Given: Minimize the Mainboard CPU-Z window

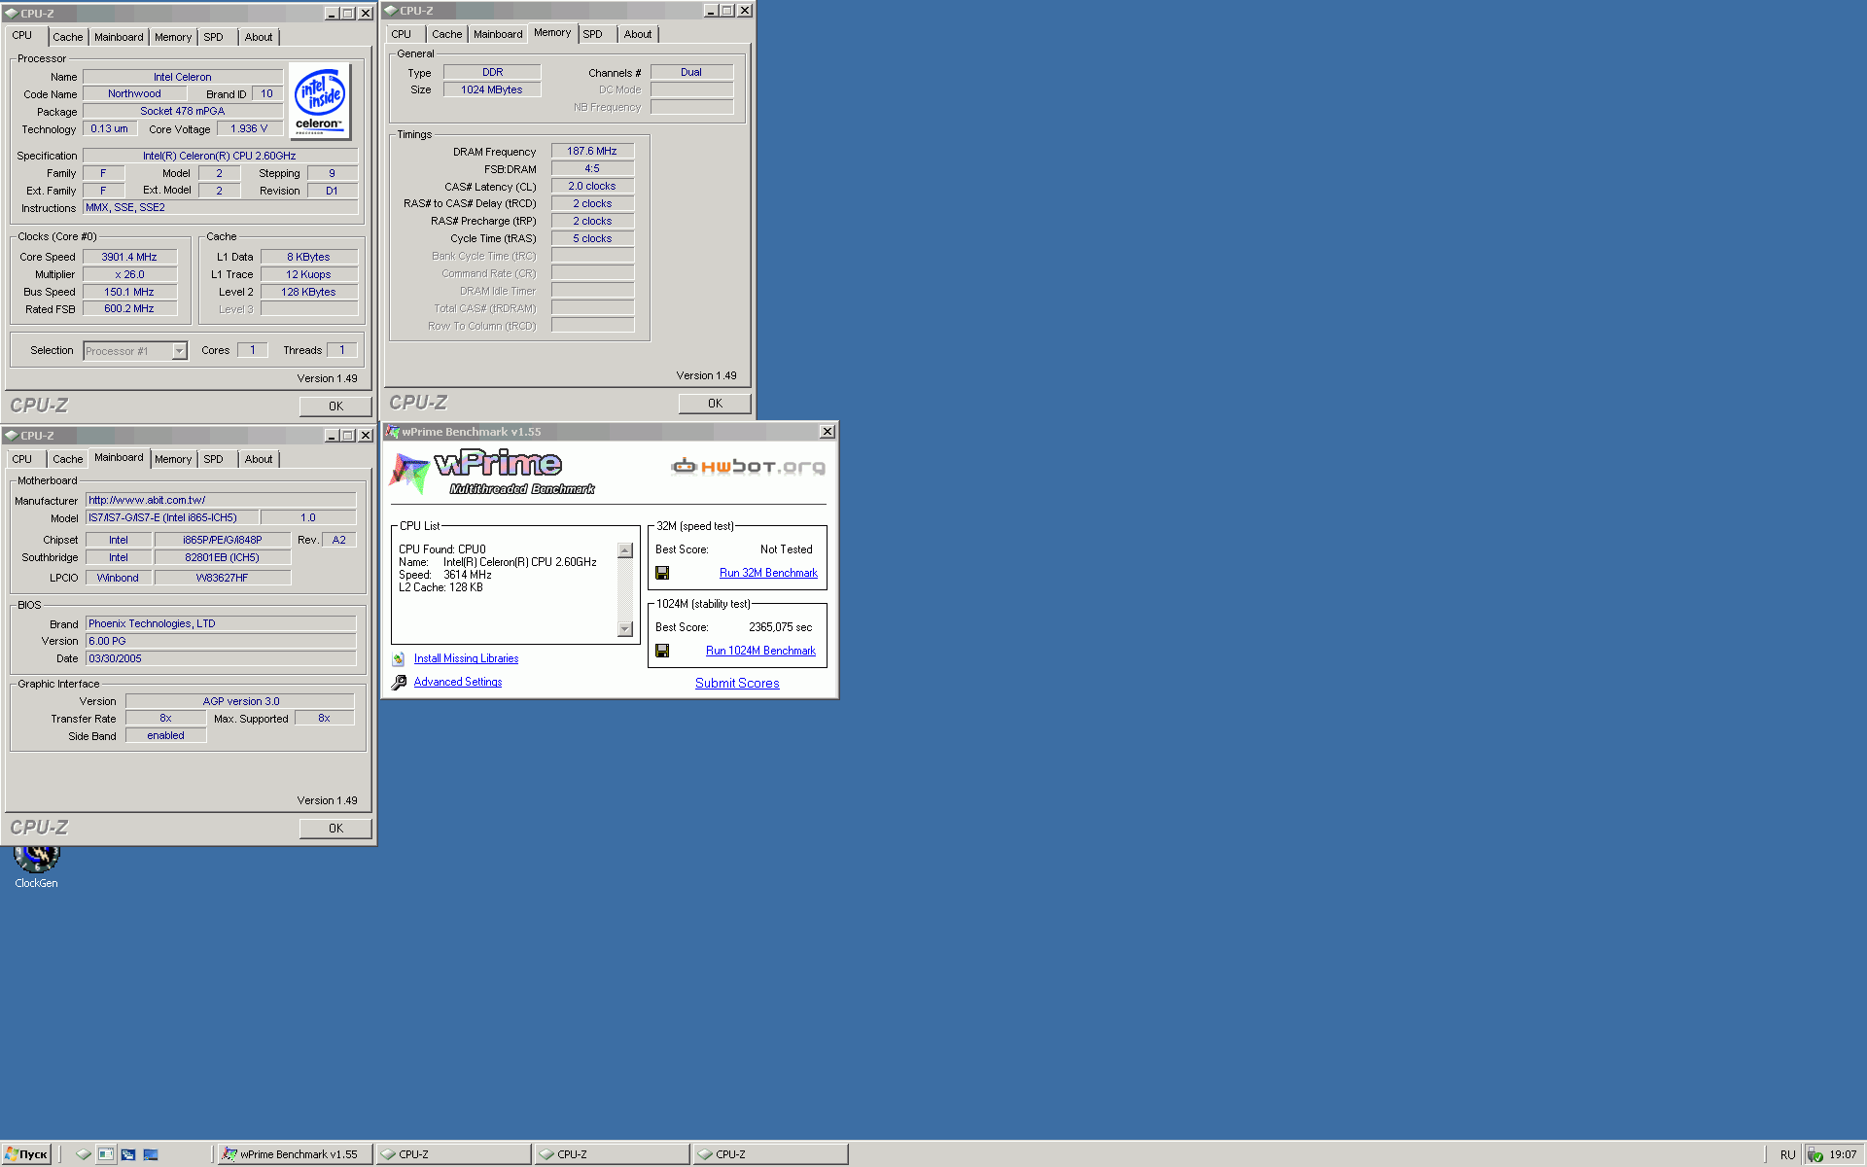Looking at the screenshot, I should (331, 436).
